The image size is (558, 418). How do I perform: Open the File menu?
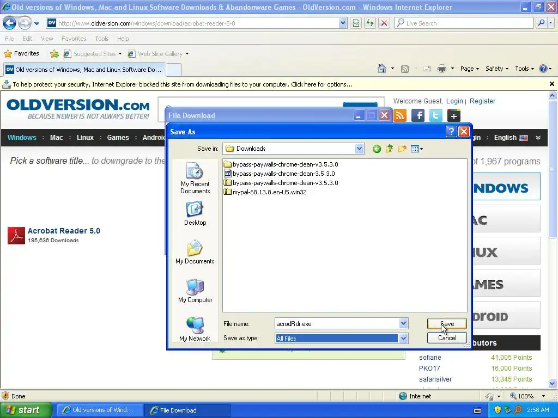10,39
